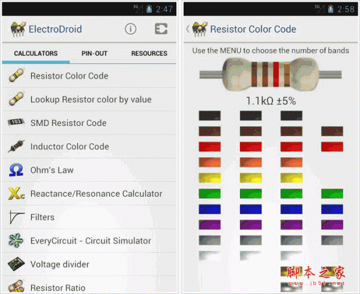The width and height of the screenshot is (360, 294).
Task: Open Resistor Color Code calculator
Action: (89, 76)
